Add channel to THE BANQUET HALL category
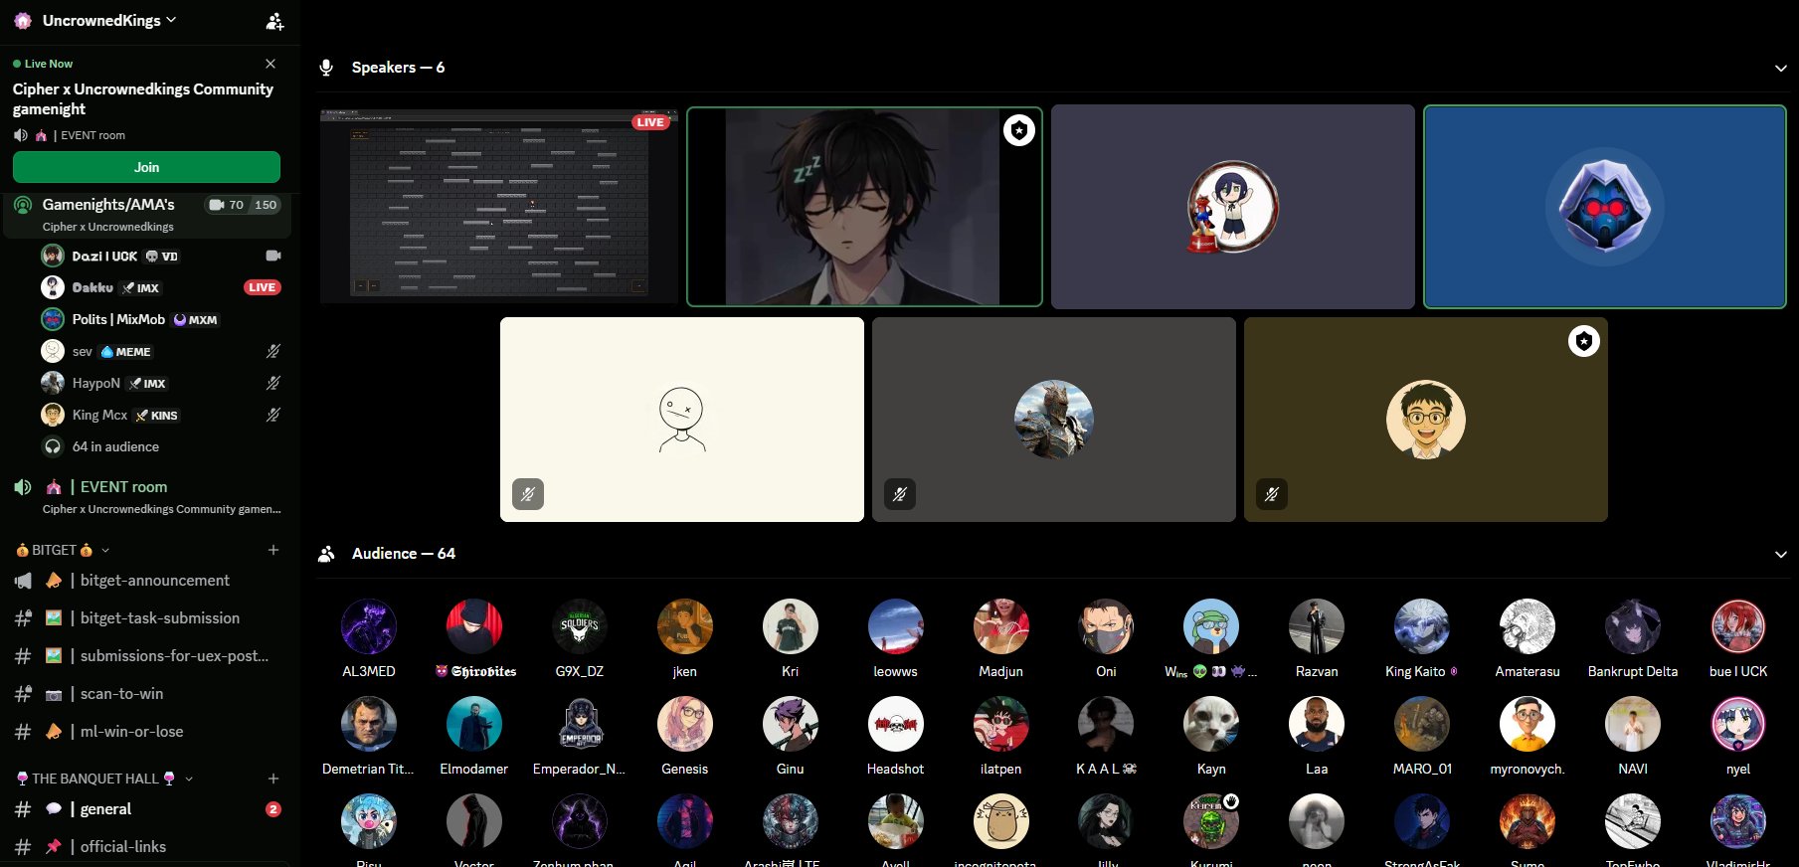This screenshot has height=867, width=1799. point(273,779)
